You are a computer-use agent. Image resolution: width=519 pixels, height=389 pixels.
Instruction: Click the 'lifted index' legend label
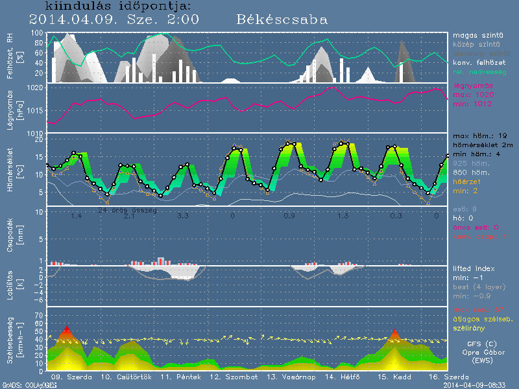tap(475, 268)
